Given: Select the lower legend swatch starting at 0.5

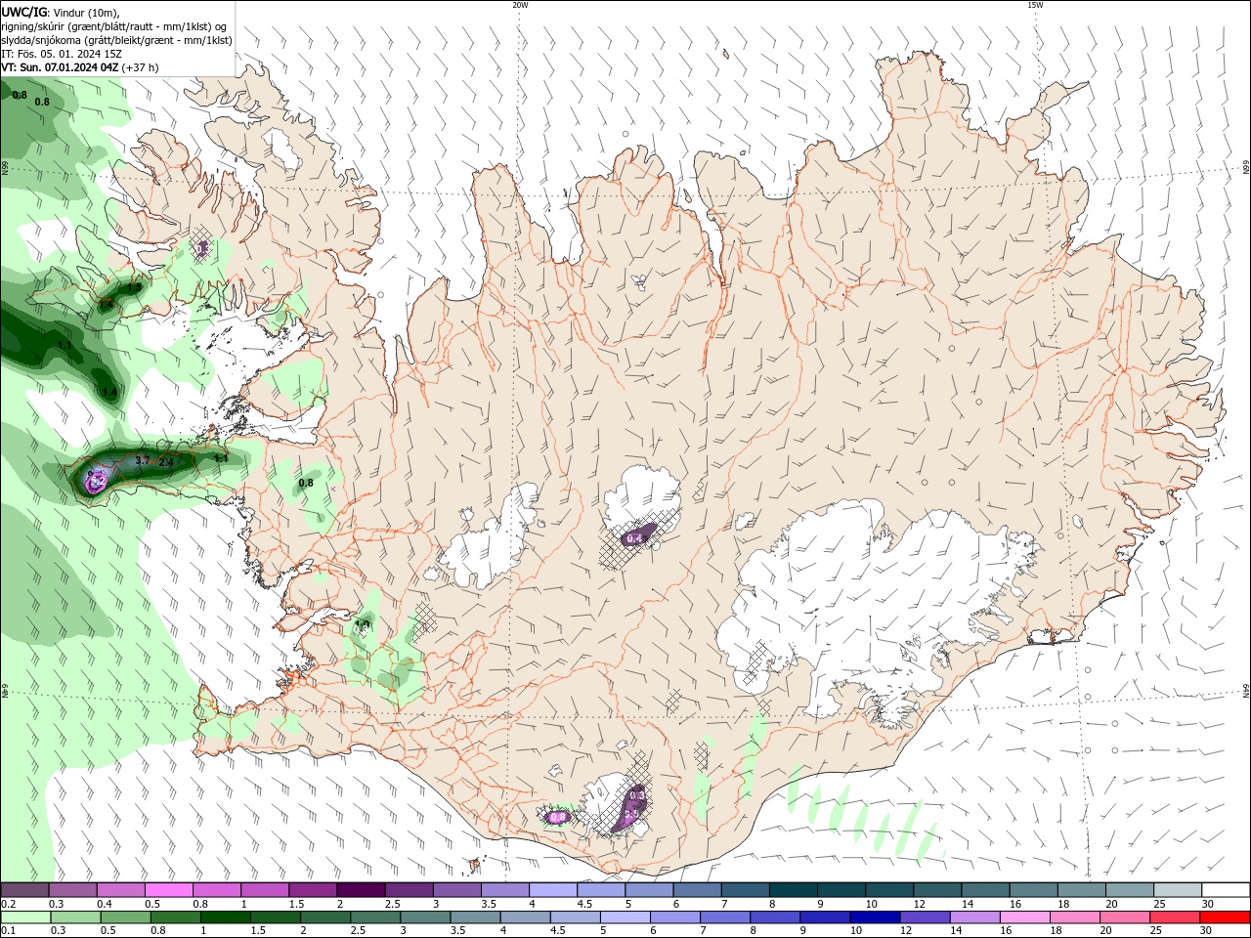Looking at the screenshot, I should click(x=125, y=917).
